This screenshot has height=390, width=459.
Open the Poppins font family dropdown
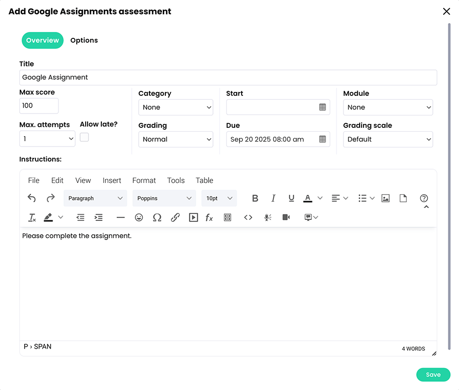(164, 198)
